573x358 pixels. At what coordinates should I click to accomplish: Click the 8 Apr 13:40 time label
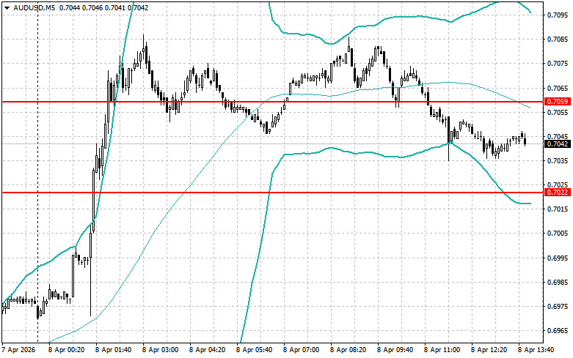click(x=536, y=350)
